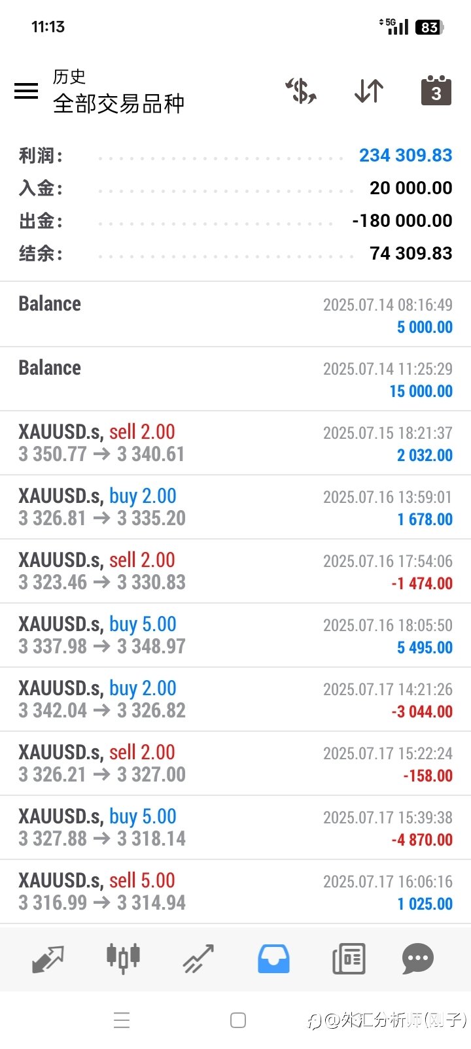471x1049 pixels.
Task: Open the 5 000.00 Balance deposit entry
Action: pyautogui.click(x=235, y=315)
